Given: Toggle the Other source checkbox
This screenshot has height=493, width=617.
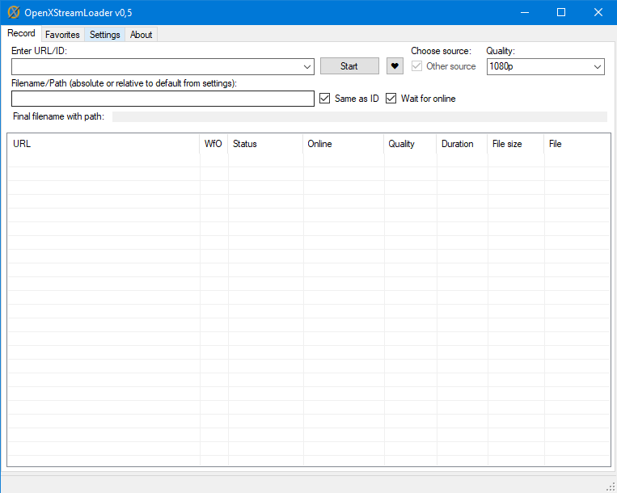Looking at the screenshot, I should pyautogui.click(x=416, y=66).
